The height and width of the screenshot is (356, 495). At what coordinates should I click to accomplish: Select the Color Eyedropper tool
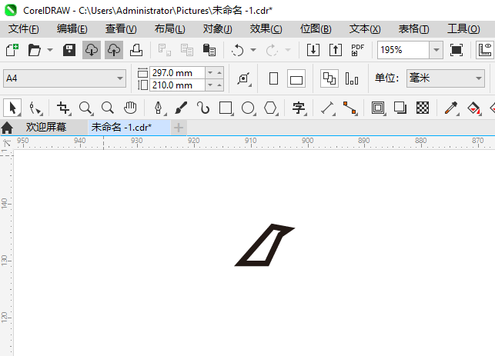tap(451, 108)
